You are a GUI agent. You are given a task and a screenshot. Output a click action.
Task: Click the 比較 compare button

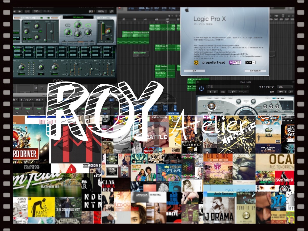223,92
